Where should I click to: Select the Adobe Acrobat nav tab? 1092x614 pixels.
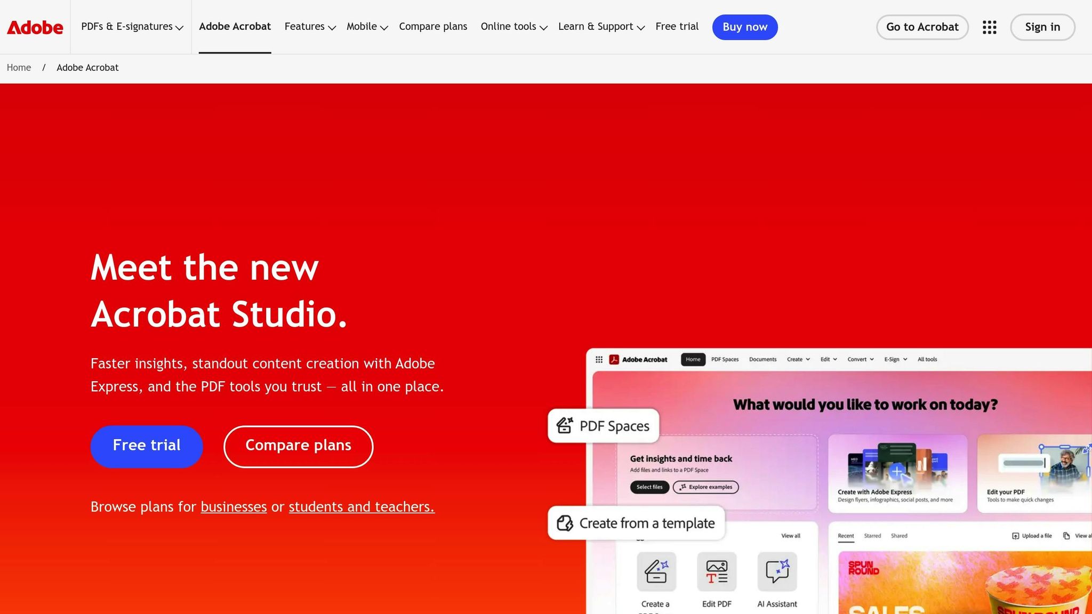[x=235, y=27]
